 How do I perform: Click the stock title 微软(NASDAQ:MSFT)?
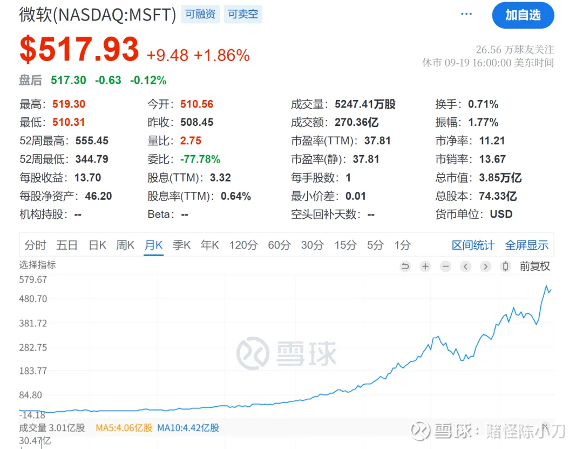97,15
